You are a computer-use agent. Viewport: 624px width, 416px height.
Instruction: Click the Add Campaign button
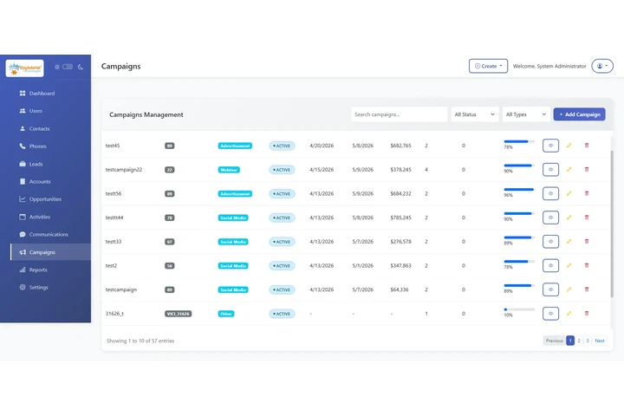coord(579,114)
